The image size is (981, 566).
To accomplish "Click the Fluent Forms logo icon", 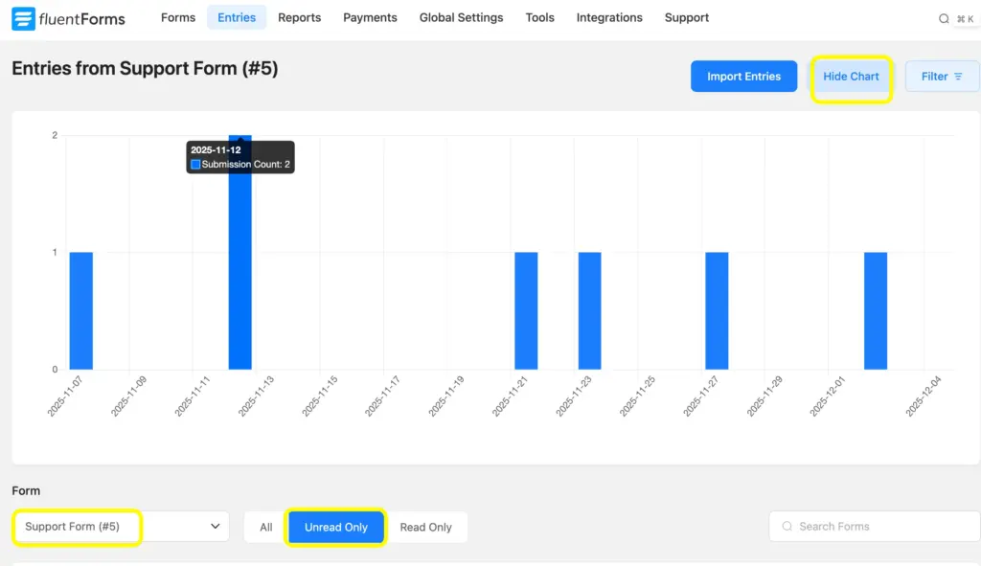I will point(21,17).
